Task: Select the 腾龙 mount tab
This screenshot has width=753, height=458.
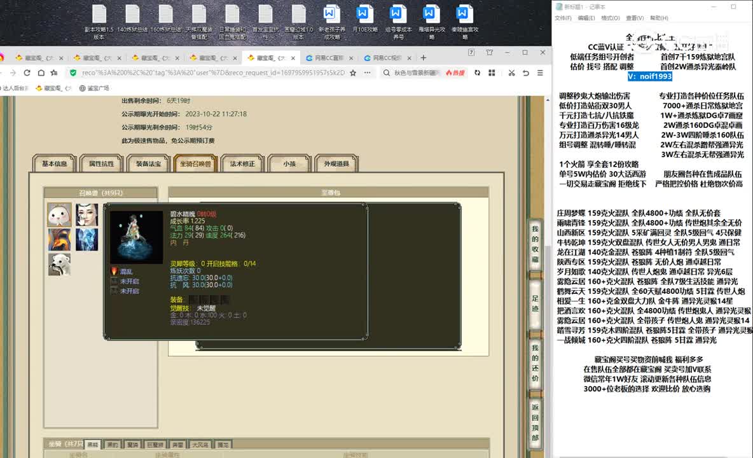Action: click(x=223, y=445)
